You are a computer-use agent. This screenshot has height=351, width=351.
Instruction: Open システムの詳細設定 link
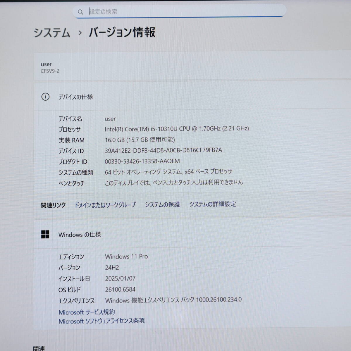click(x=213, y=204)
